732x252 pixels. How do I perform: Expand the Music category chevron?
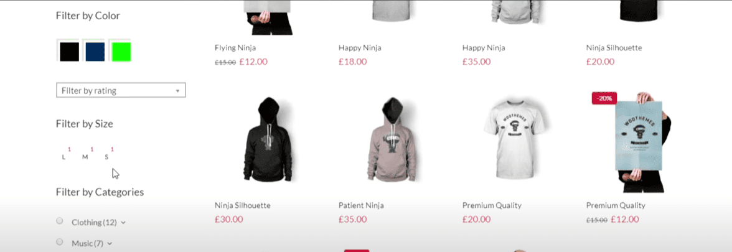pyautogui.click(x=110, y=244)
